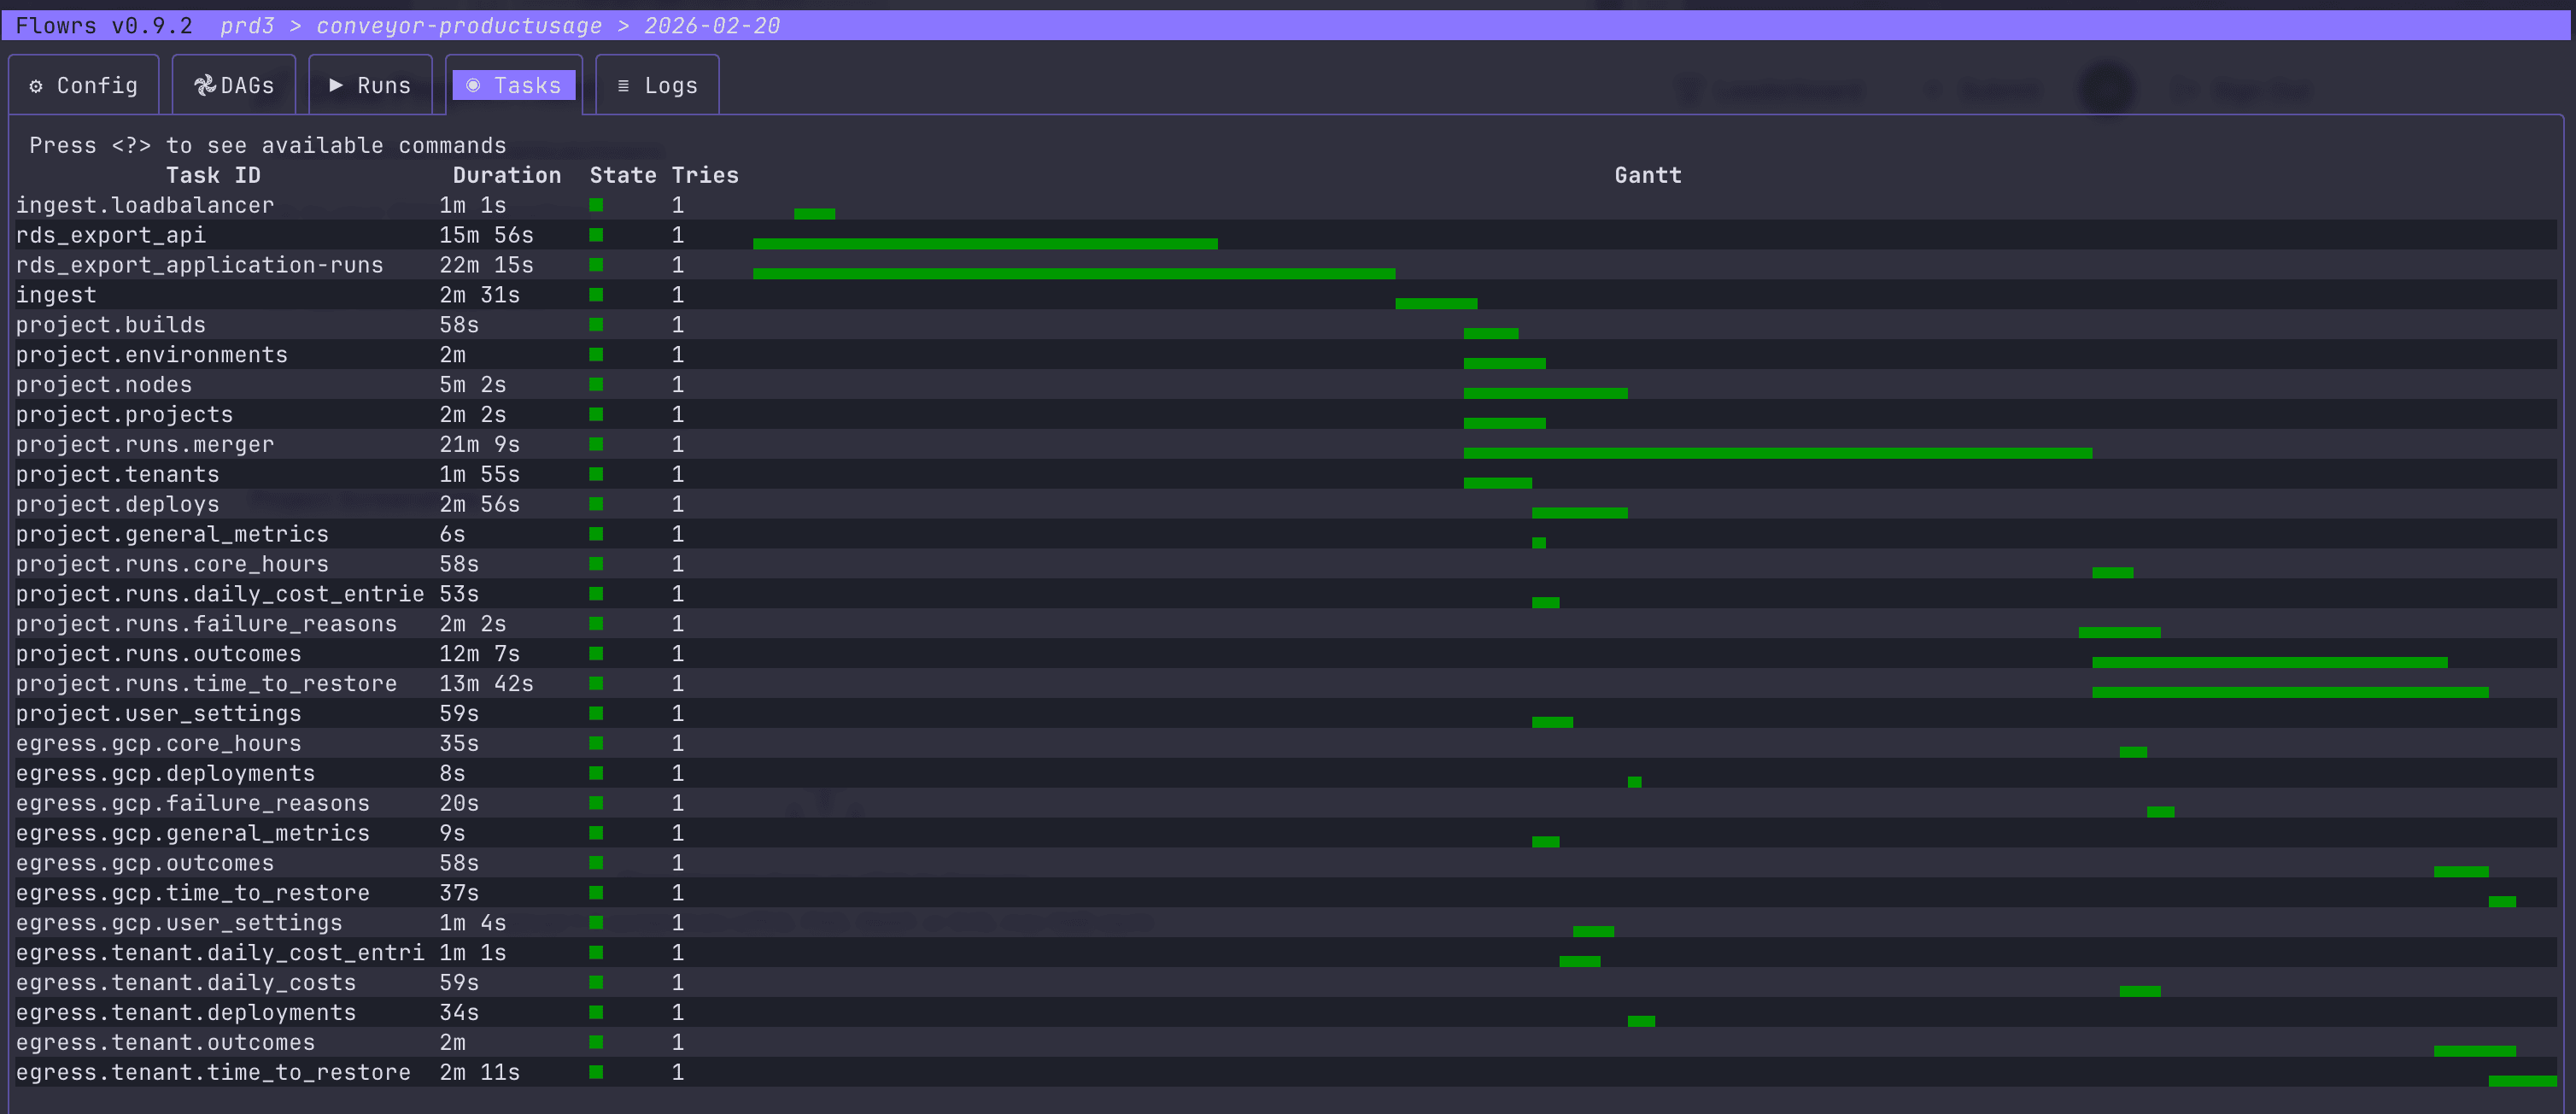Click the play triangle icon on the Runs tab

click(336, 86)
